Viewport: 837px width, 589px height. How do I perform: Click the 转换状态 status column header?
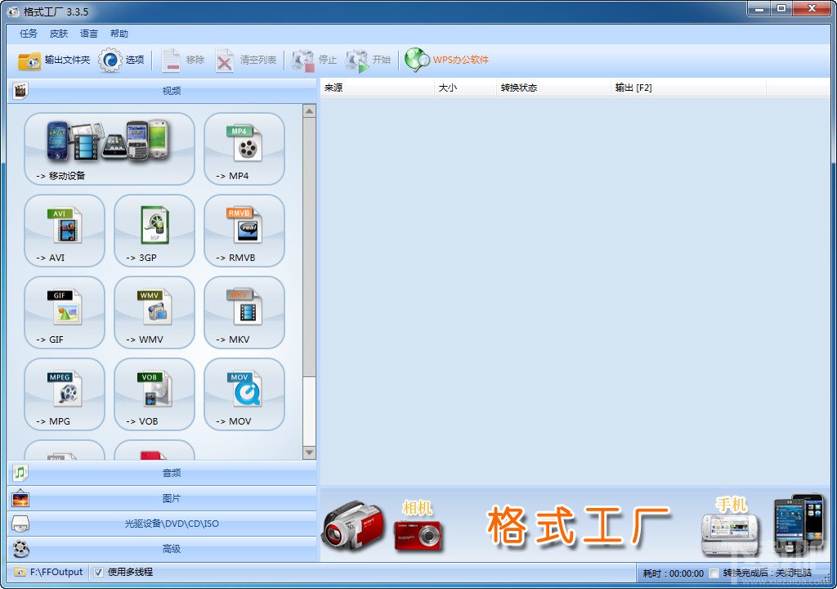point(553,88)
